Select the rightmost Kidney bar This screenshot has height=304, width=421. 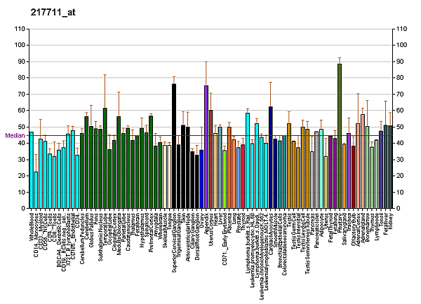(x=390, y=167)
